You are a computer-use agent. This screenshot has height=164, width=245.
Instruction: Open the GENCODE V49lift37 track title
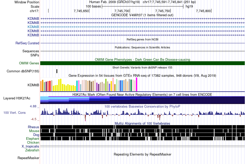pyautogui.click(x=142, y=15)
